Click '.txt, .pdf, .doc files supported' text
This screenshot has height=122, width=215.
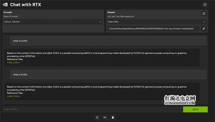[121, 16]
